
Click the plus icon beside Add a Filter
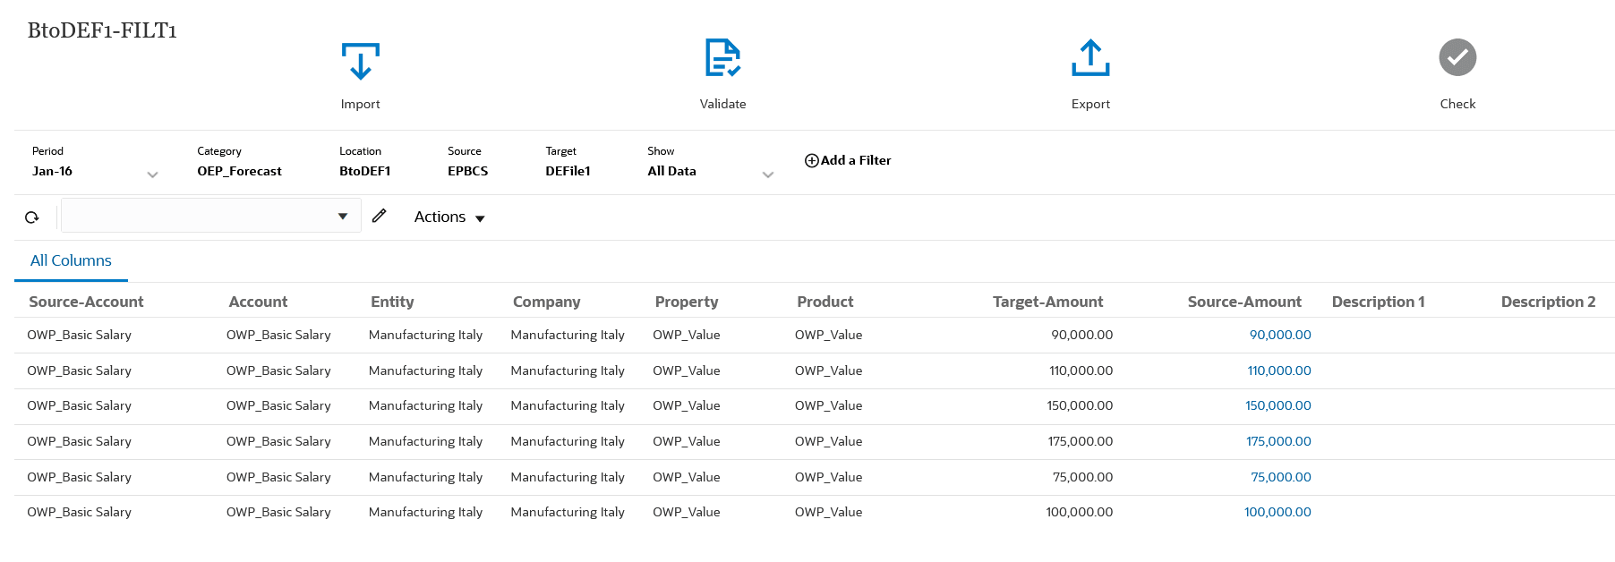point(811,161)
